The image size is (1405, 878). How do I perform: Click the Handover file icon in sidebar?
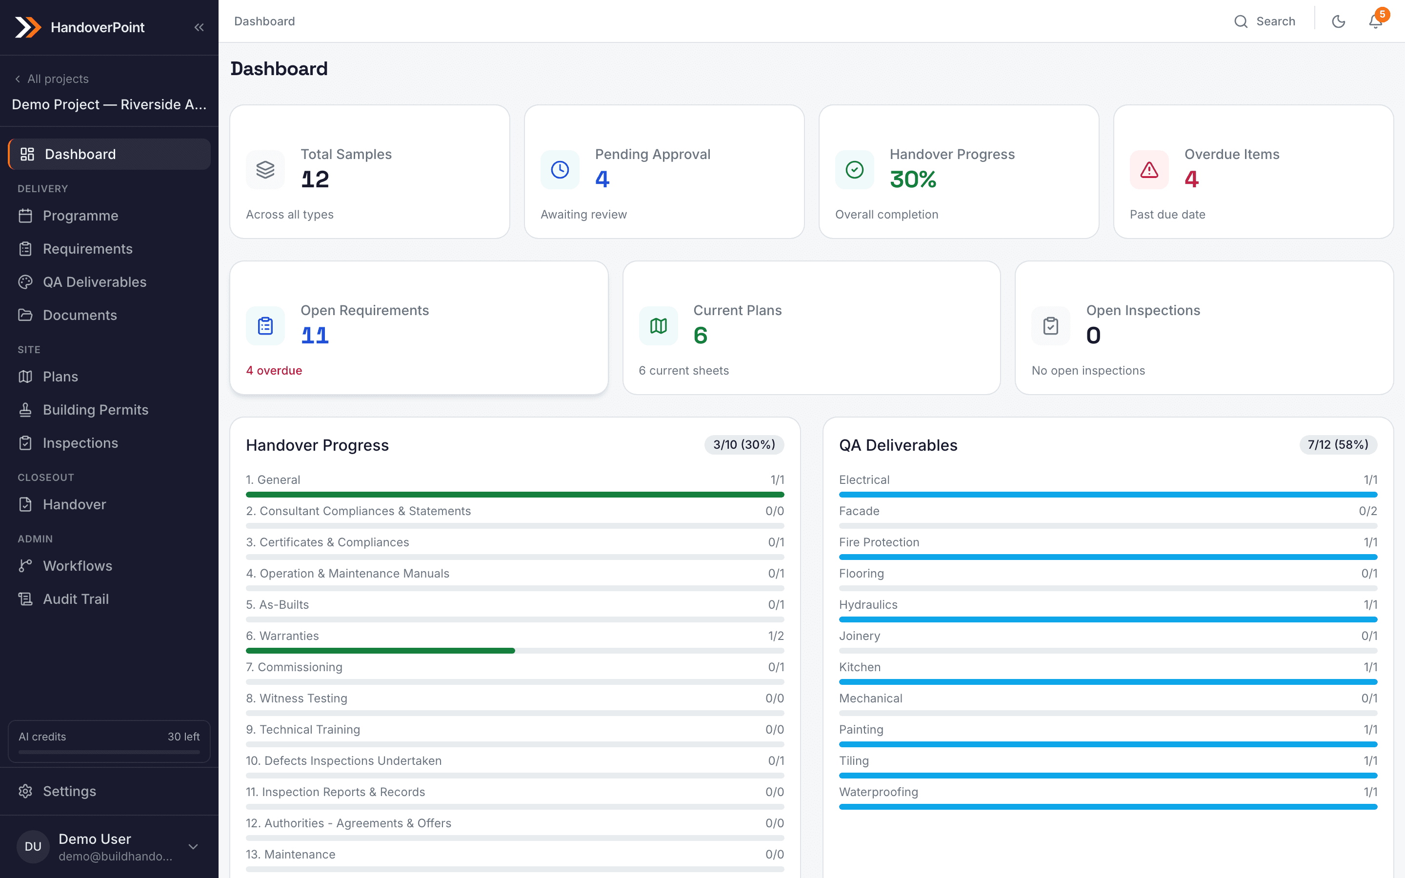[x=25, y=505]
